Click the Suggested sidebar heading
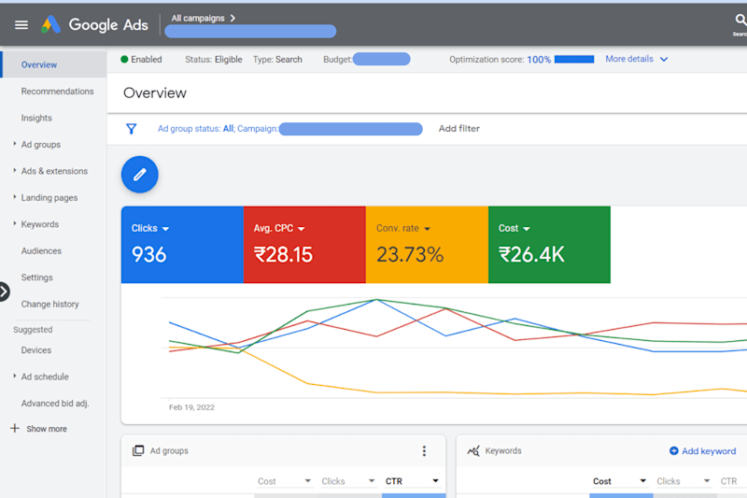The width and height of the screenshot is (747, 498). [x=33, y=329]
